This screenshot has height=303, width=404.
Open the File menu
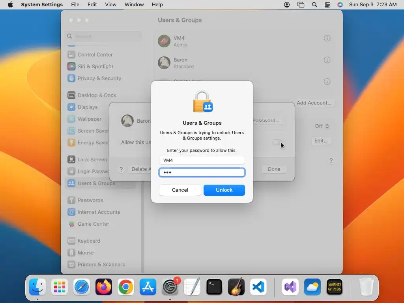point(75,5)
